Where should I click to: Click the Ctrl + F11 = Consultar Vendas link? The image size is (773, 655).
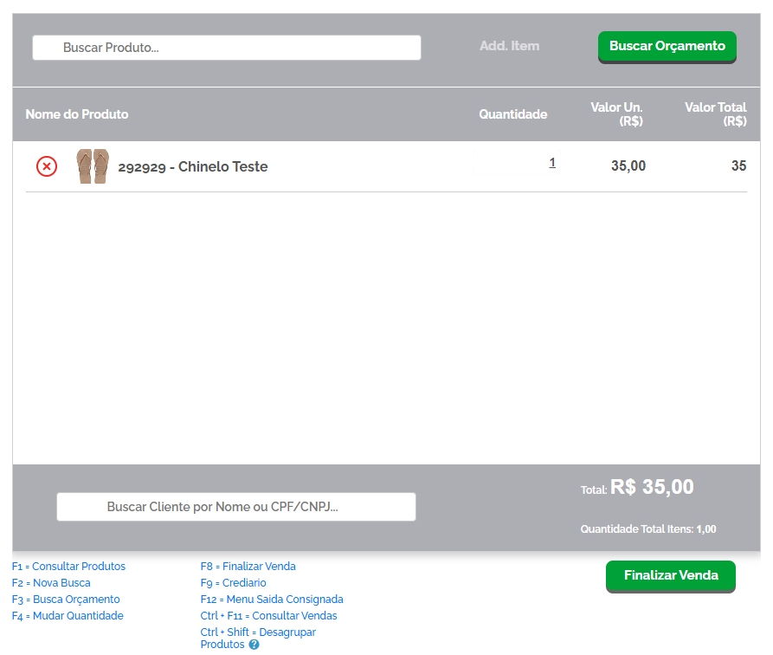click(268, 616)
